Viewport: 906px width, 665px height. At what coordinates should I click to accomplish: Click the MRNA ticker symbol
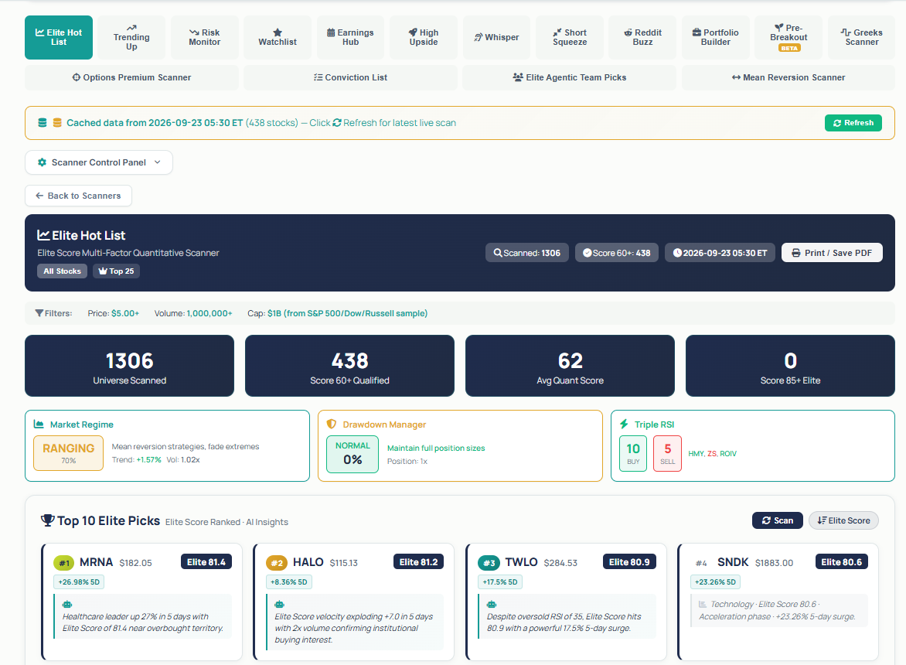point(97,562)
